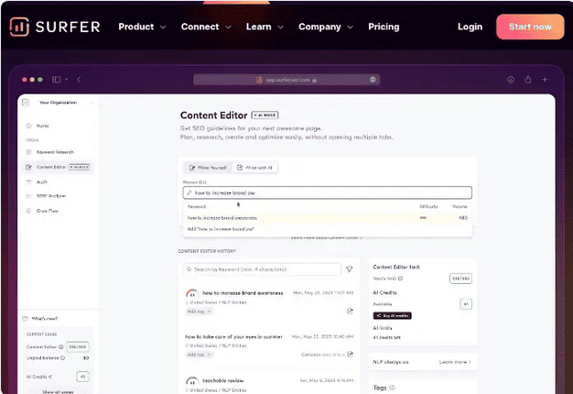The width and height of the screenshot is (573, 394).
Task: Switch to the Write with AI tab
Action: (254, 168)
